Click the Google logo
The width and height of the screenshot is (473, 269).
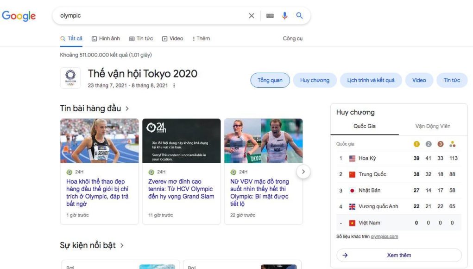click(x=19, y=16)
